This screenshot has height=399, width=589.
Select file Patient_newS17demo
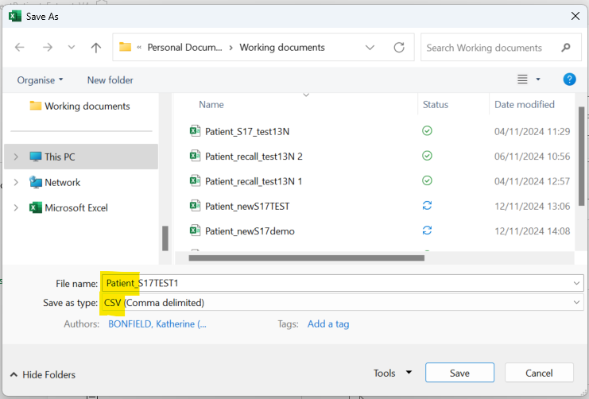point(250,231)
